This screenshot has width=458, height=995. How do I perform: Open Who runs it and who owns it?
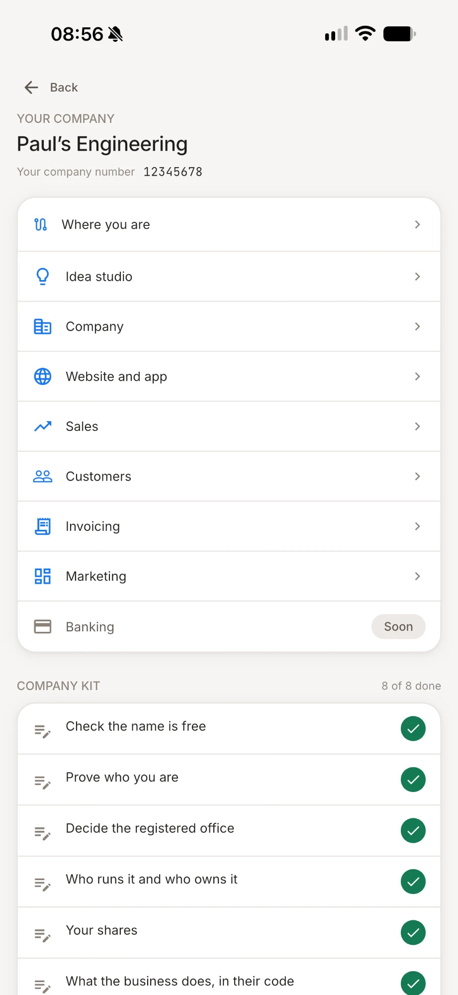229,882
